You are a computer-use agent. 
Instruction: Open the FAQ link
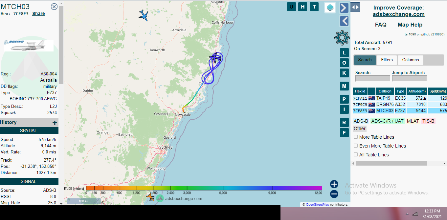pyautogui.click(x=381, y=25)
